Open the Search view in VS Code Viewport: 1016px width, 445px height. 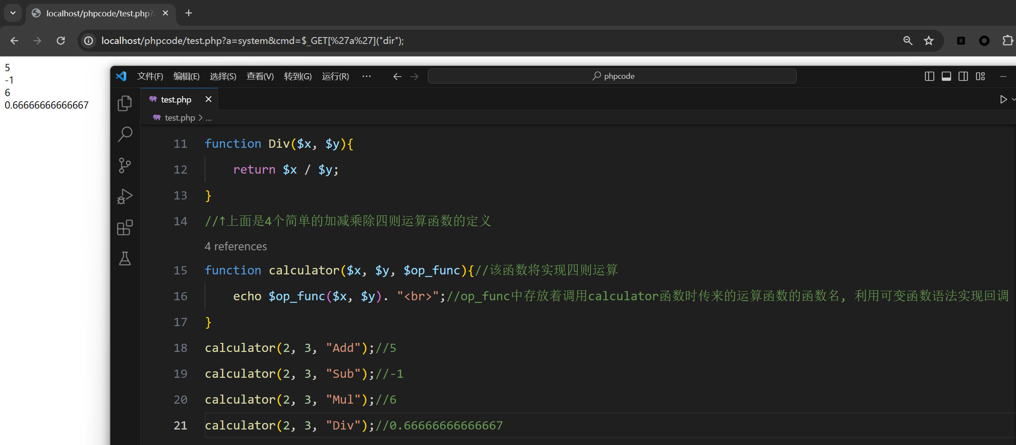125,134
